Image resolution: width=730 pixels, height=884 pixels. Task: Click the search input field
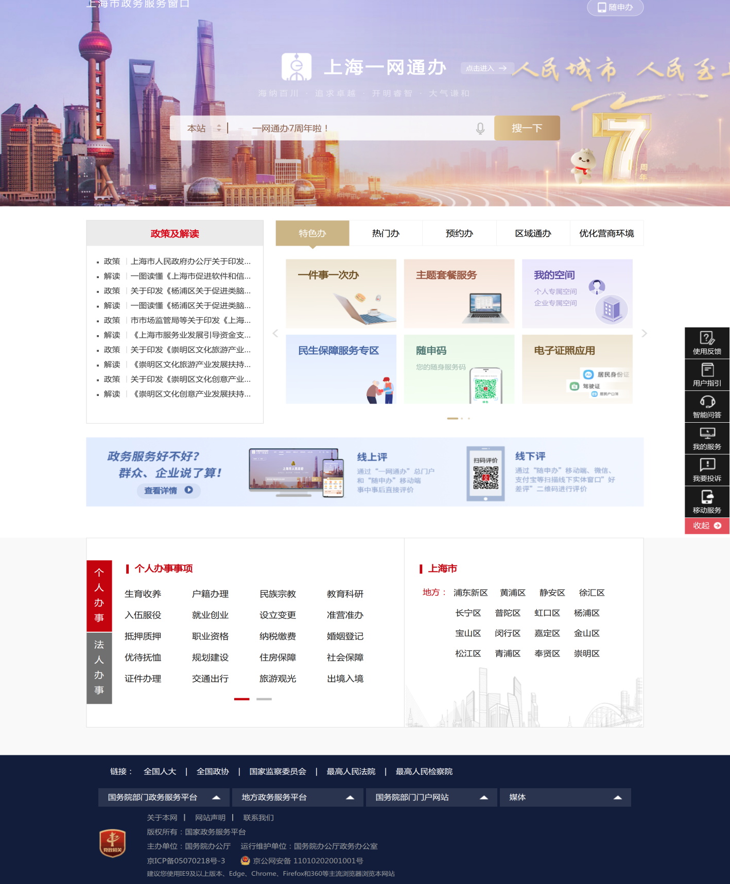tap(360, 128)
